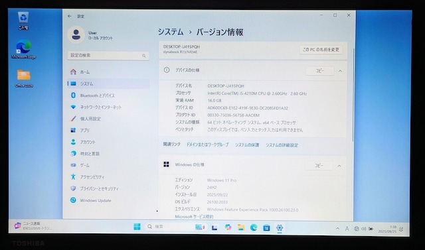The height and width of the screenshot is (250, 425).
Task: Click the volume speaker tray icon
Action: pos(364,229)
